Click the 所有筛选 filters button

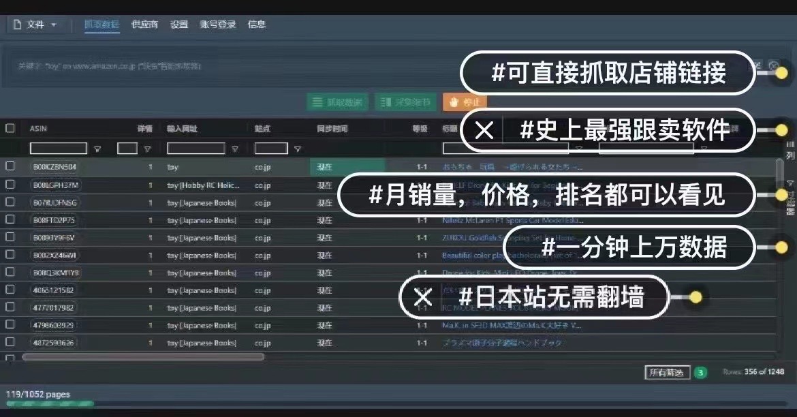click(666, 373)
